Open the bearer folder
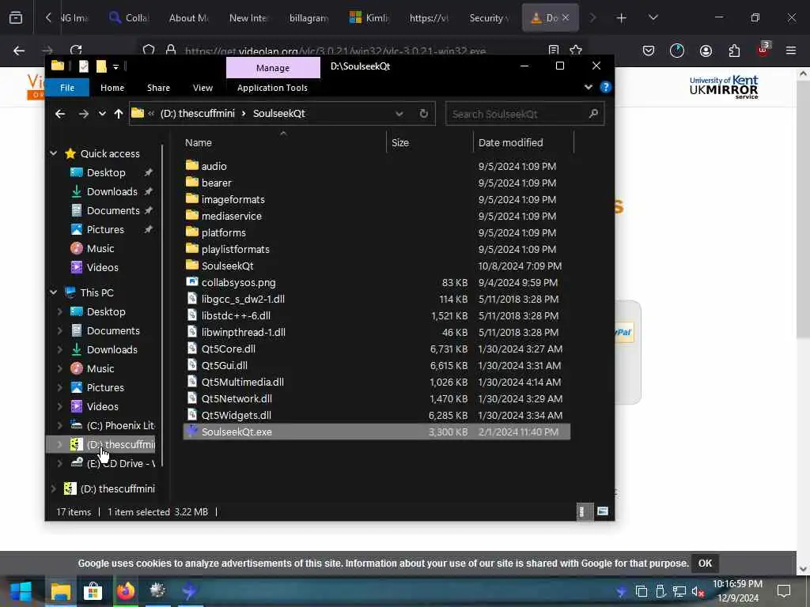The height and width of the screenshot is (607, 810). [x=216, y=183]
